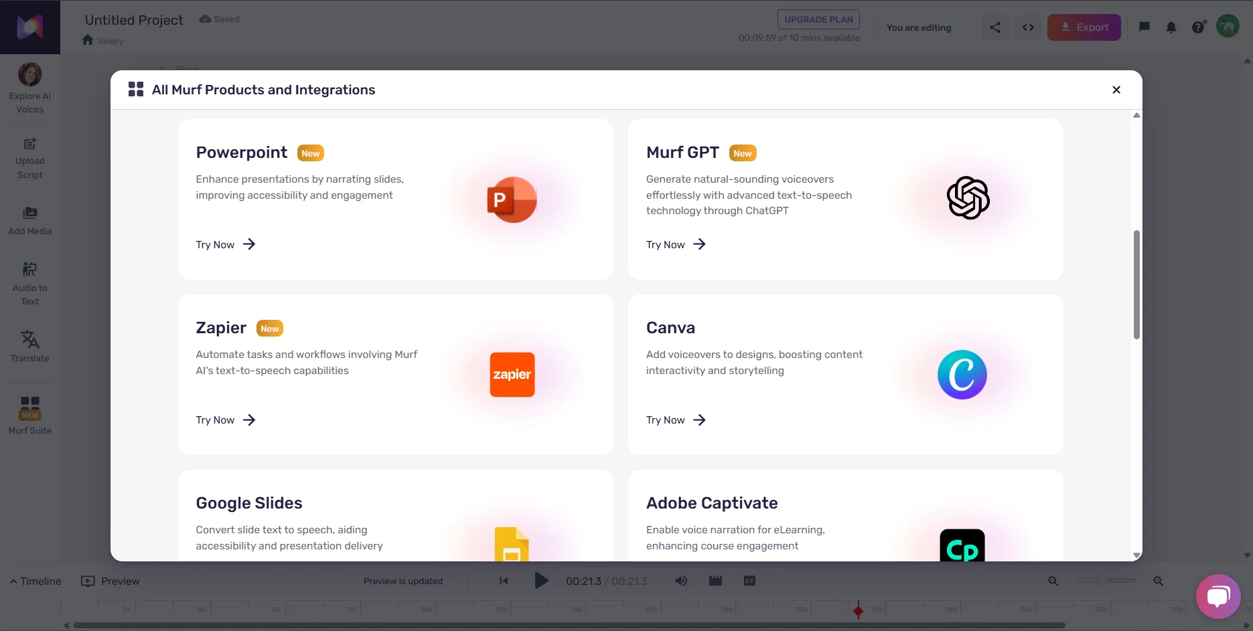Click Try Now under Zapier
The height and width of the screenshot is (631, 1253).
click(226, 420)
